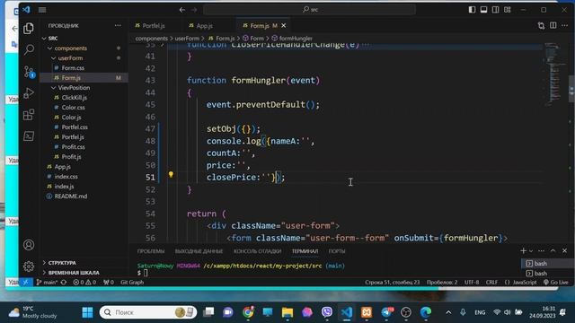Go forward using the navigation arrow
Viewport: 575px width, 323px height.
point(194,10)
